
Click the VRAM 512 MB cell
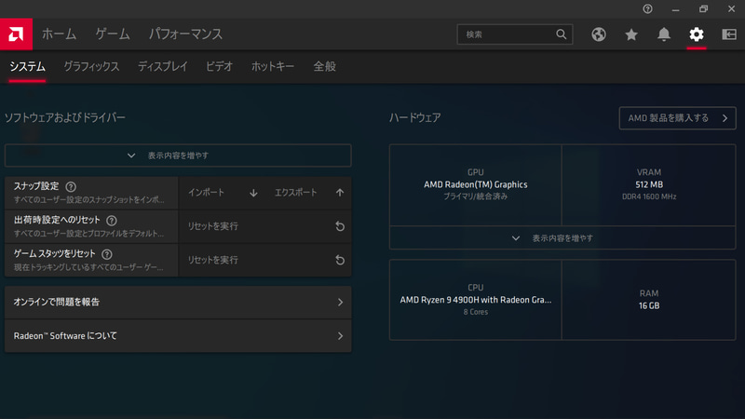[x=649, y=184]
